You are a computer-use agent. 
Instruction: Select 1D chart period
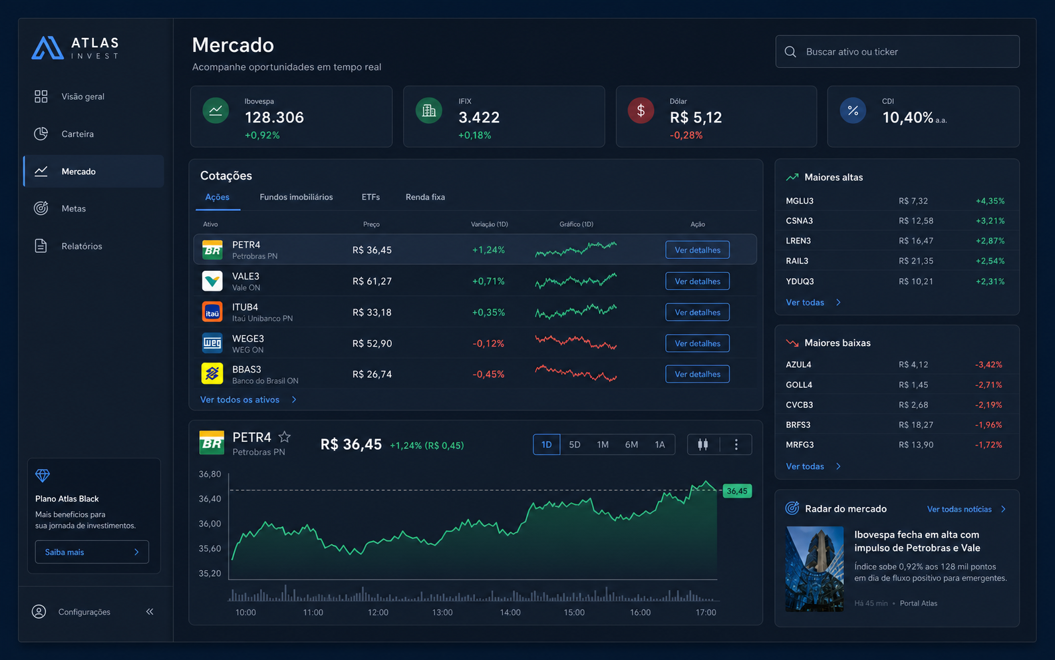coord(547,444)
